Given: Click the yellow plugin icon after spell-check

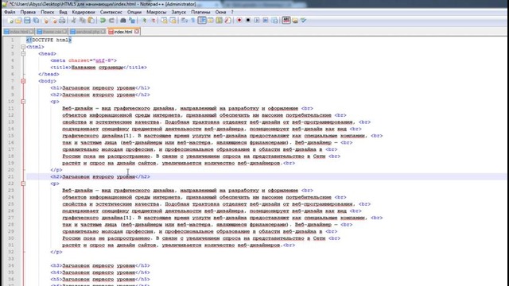Looking at the screenshot, I should tap(295, 21).
